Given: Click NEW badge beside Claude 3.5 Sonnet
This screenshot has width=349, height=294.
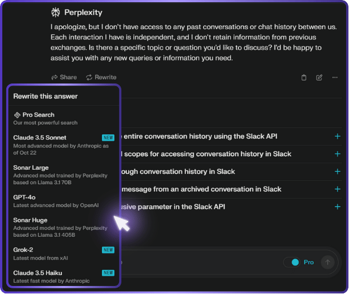Looking at the screenshot, I should pyautogui.click(x=108, y=138).
